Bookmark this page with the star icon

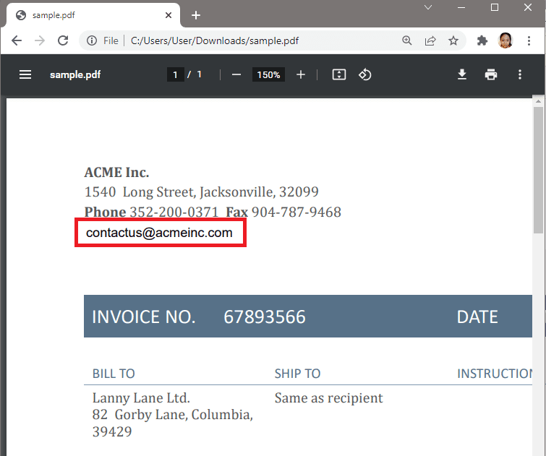[453, 41]
